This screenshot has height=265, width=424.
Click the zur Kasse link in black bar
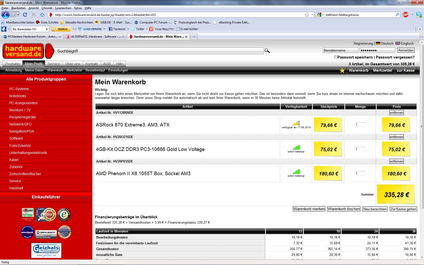click(406, 70)
